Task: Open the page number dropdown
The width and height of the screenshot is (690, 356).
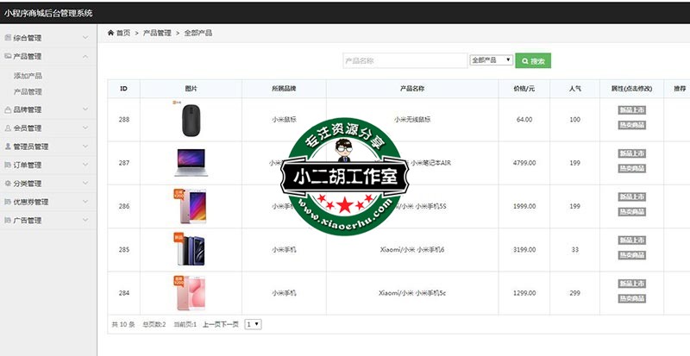Action: click(x=254, y=324)
